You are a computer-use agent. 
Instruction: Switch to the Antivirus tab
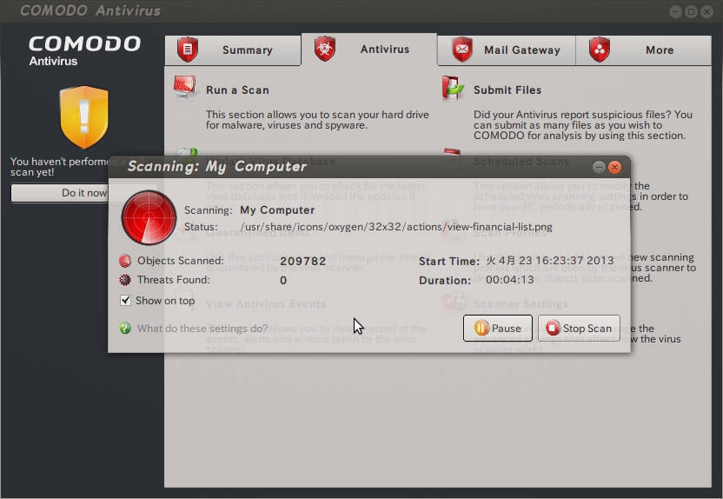click(368, 50)
